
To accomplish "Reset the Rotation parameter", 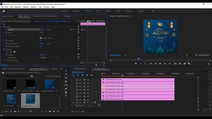I will pyautogui.click(x=79, y=41).
